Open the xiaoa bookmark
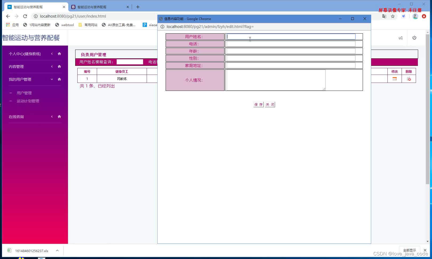 pyautogui.click(x=150, y=25)
